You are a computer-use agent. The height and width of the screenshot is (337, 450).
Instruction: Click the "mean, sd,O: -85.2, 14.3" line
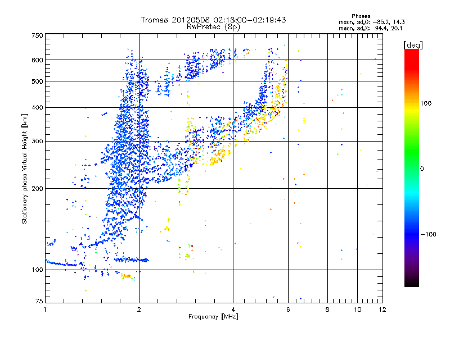click(372, 22)
